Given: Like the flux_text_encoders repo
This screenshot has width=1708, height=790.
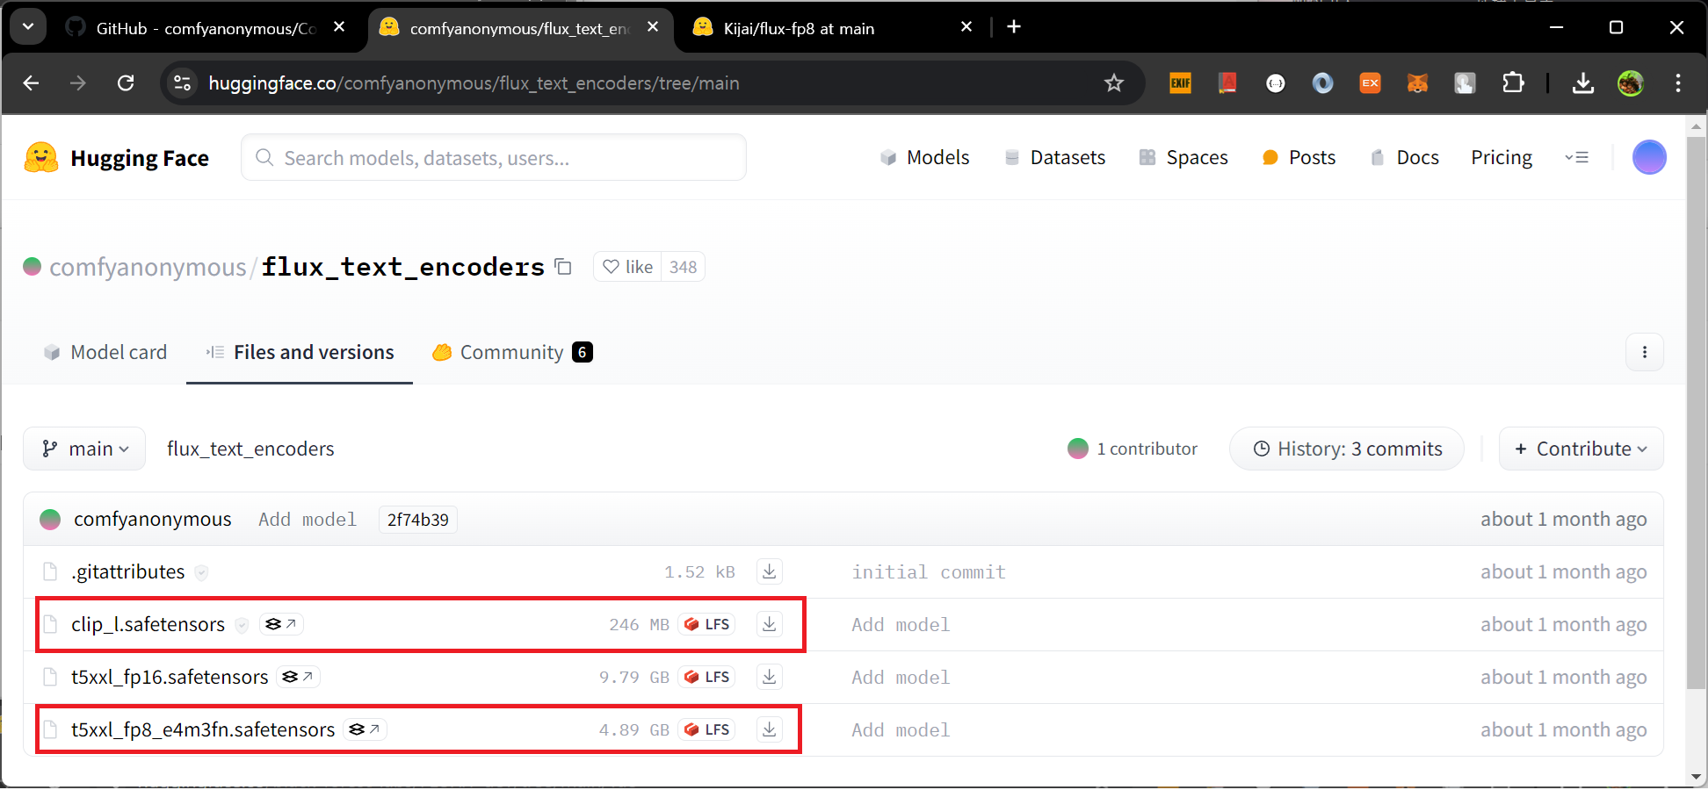Looking at the screenshot, I should (x=627, y=268).
